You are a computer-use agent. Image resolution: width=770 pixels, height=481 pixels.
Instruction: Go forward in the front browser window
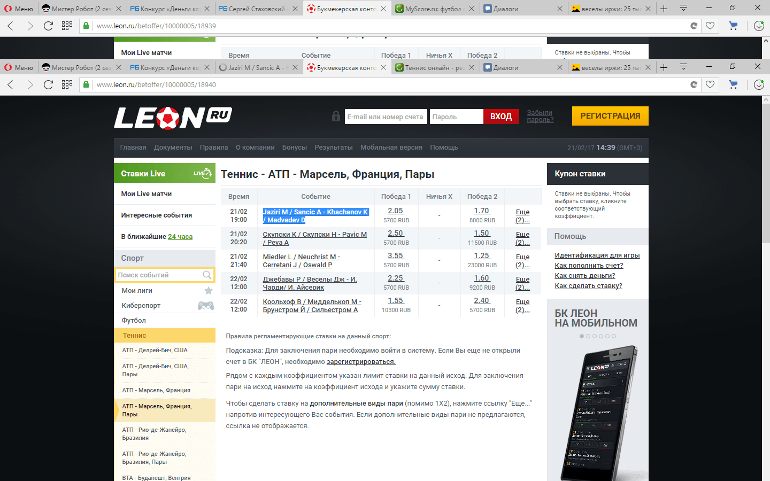[30, 84]
